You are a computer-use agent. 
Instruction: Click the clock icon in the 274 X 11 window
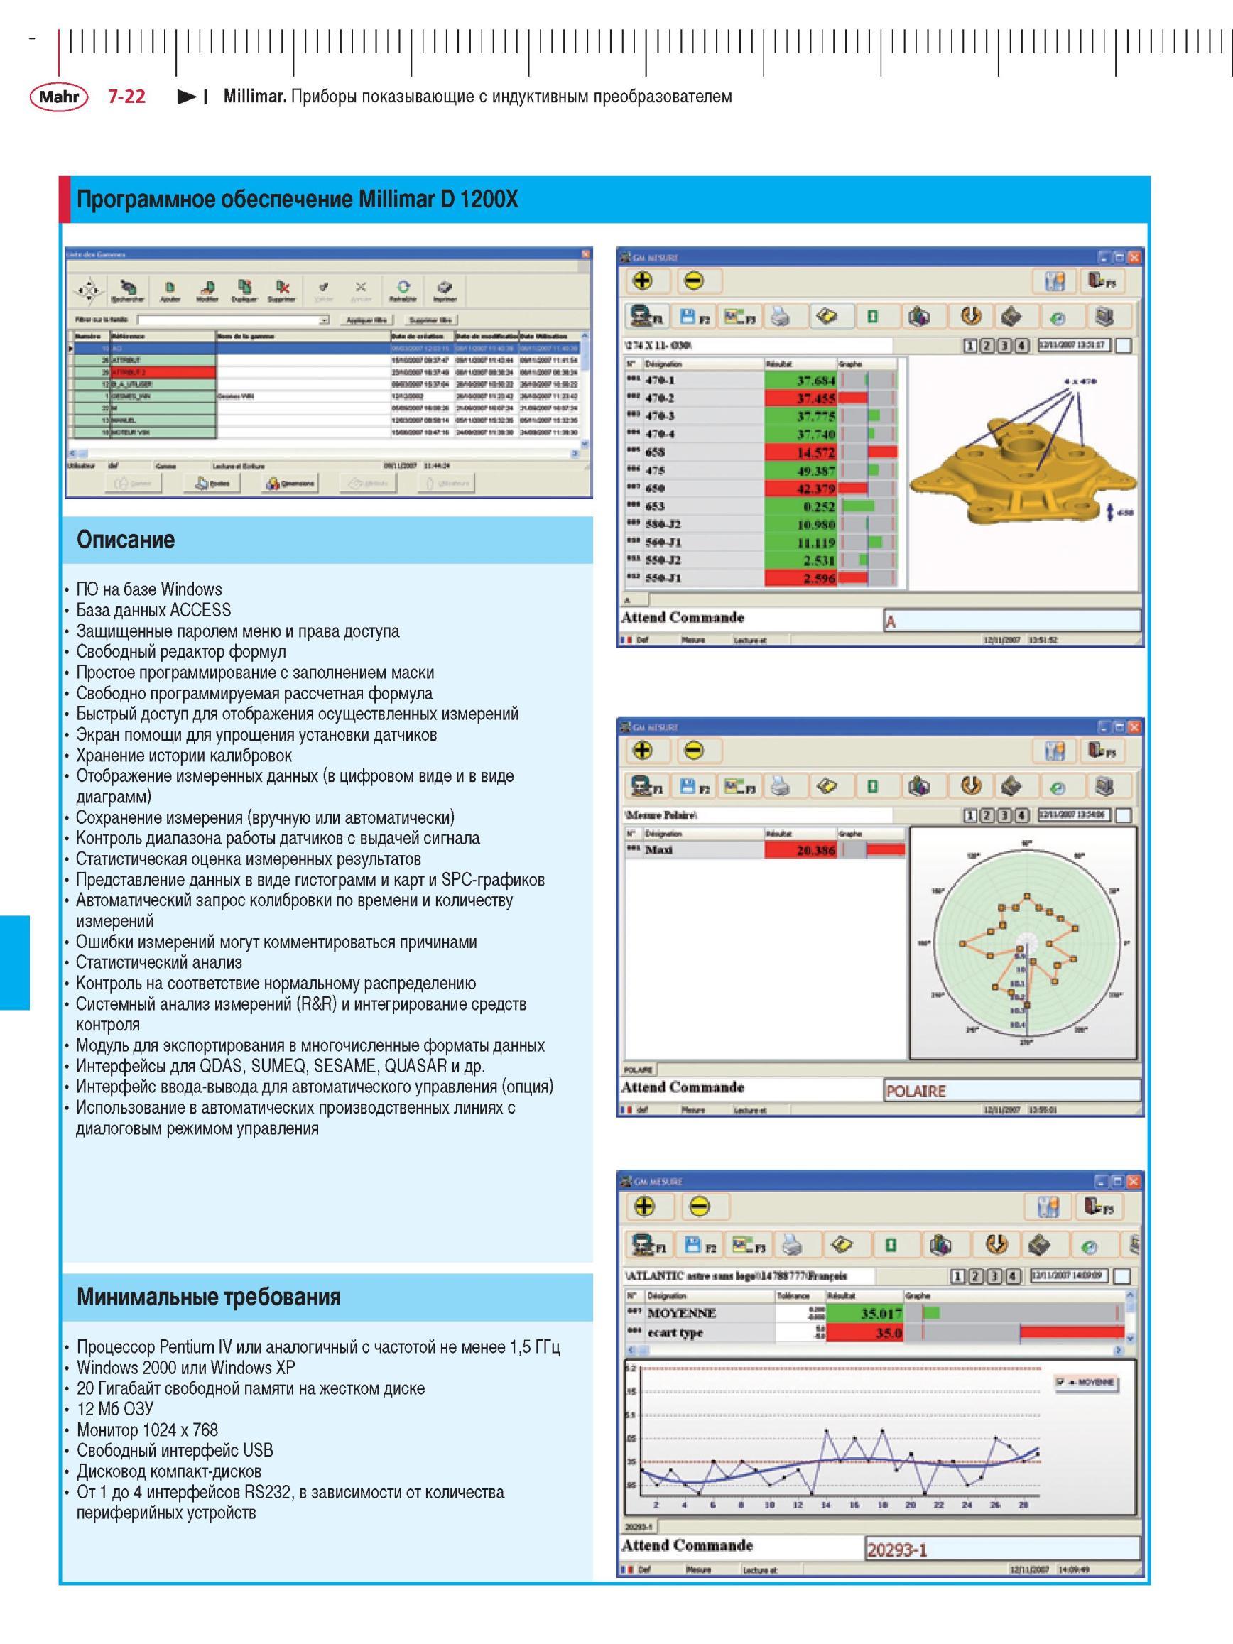pyautogui.click(x=1058, y=318)
